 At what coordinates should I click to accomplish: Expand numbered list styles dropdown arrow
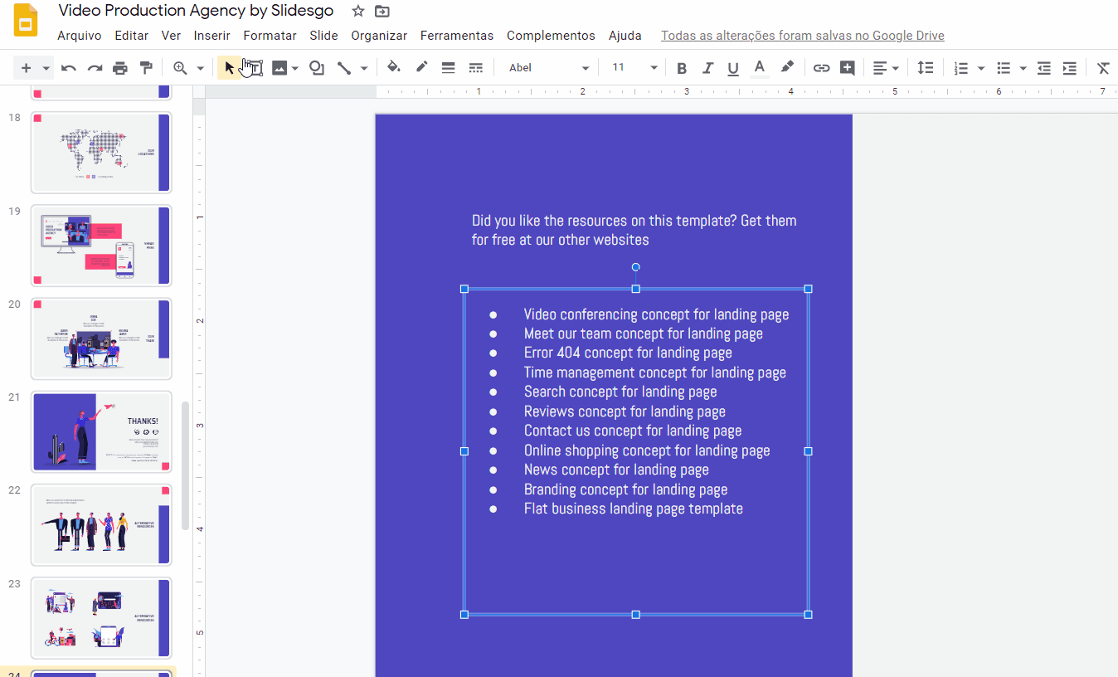point(981,68)
